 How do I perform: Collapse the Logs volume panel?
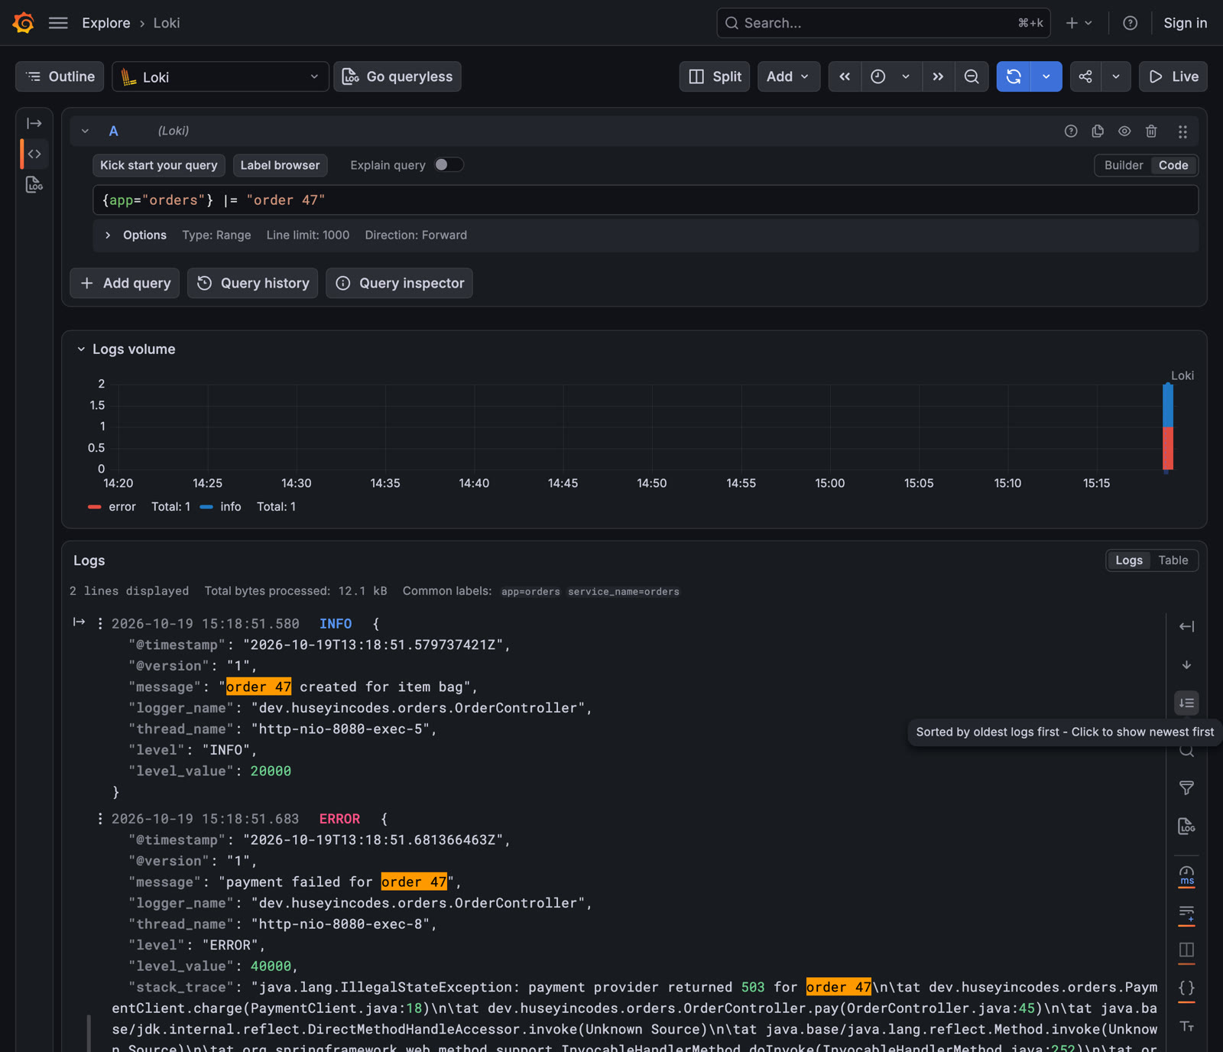(81, 349)
